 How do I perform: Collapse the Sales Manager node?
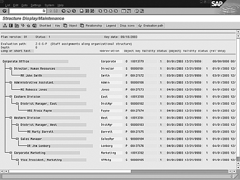[x=17, y=139]
